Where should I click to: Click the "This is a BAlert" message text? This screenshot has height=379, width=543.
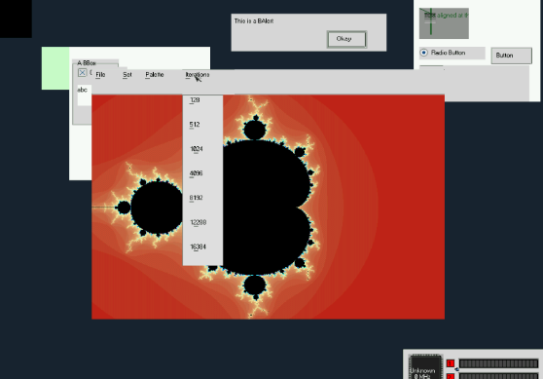254,21
